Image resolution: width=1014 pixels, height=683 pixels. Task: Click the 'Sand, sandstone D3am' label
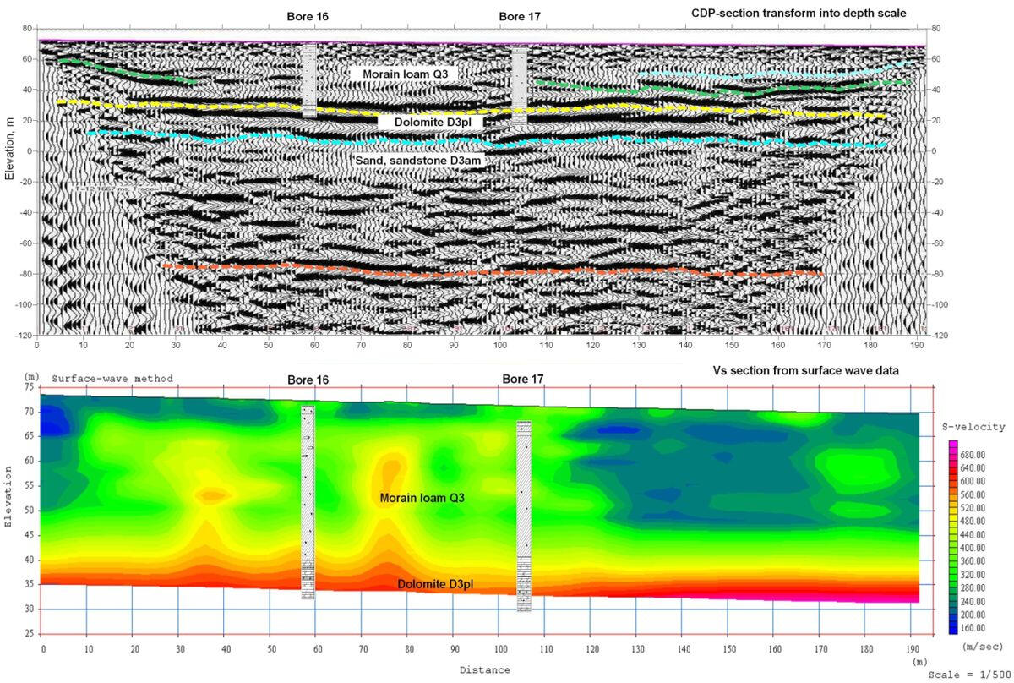tap(424, 158)
